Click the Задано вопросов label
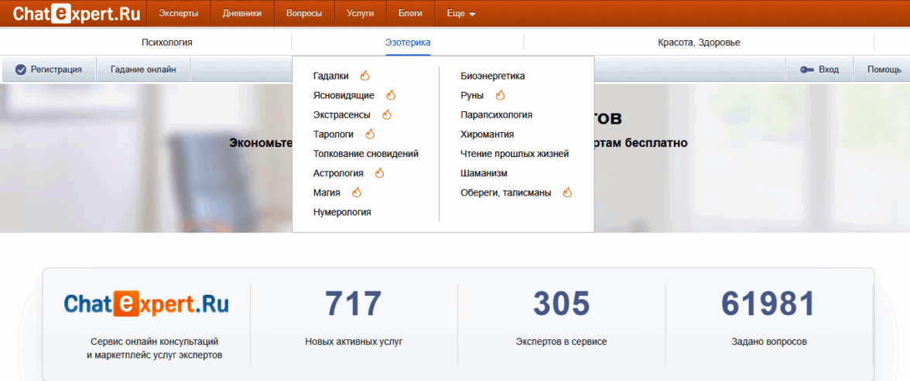 click(769, 342)
